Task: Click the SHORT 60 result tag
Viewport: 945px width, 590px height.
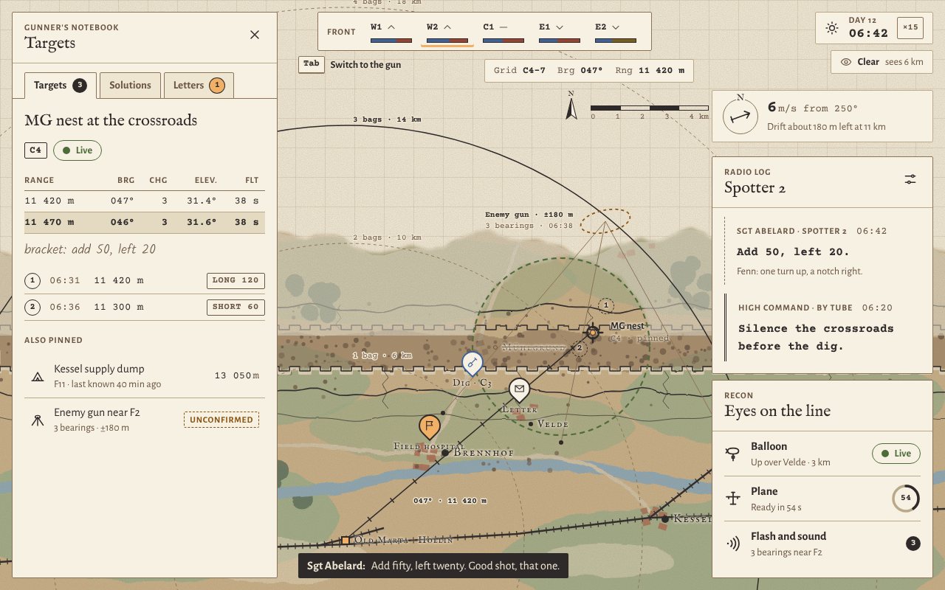Action: [236, 307]
